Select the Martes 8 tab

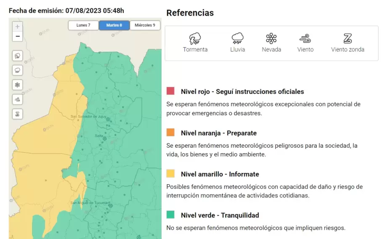click(114, 25)
